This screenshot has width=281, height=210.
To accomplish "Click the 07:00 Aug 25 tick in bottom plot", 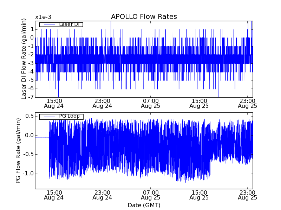I will (150, 195).
